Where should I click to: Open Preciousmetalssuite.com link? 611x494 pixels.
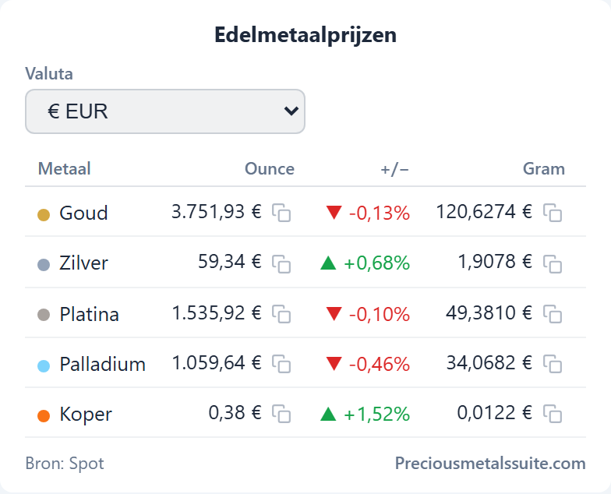coord(490,463)
